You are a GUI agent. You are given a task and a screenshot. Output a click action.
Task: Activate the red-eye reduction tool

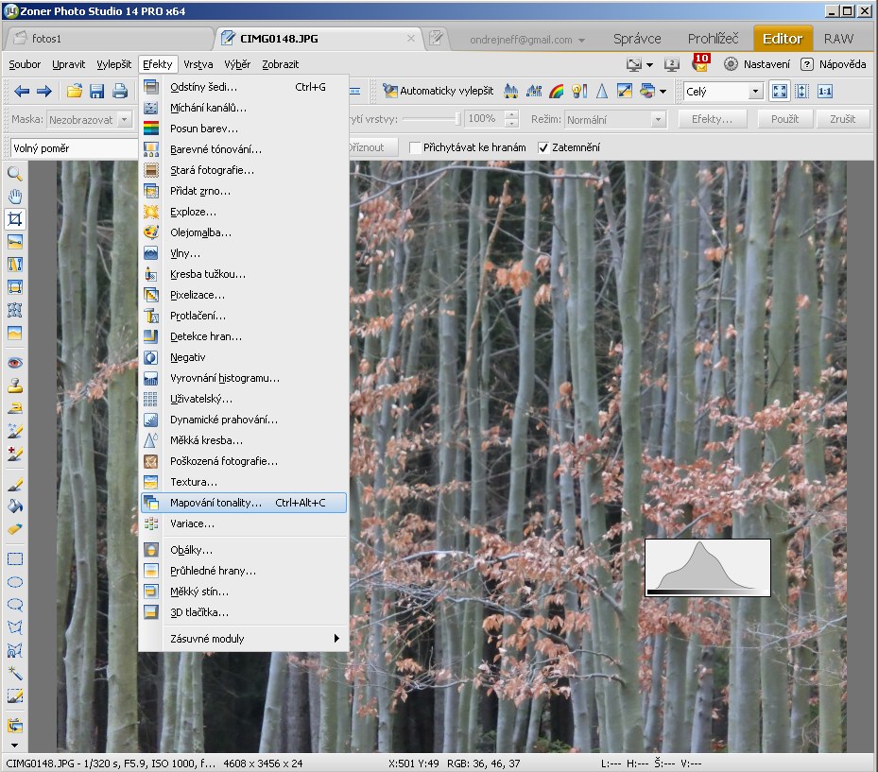coord(14,363)
